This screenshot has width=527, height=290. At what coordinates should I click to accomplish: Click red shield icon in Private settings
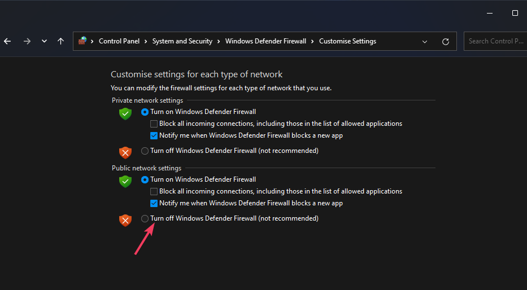pyautogui.click(x=125, y=153)
